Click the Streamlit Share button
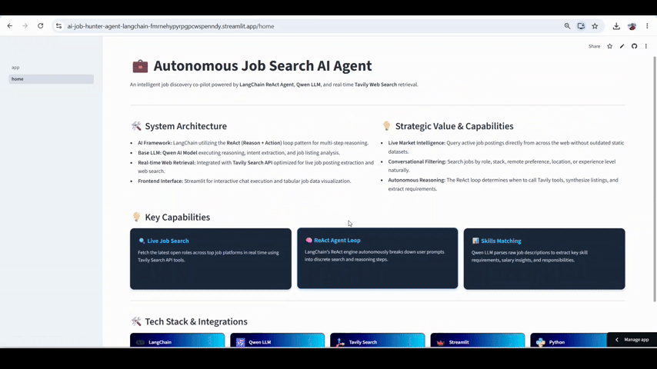 tap(594, 46)
